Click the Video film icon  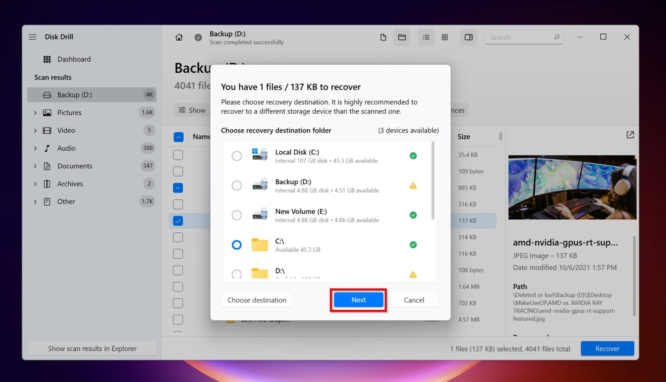coord(47,131)
